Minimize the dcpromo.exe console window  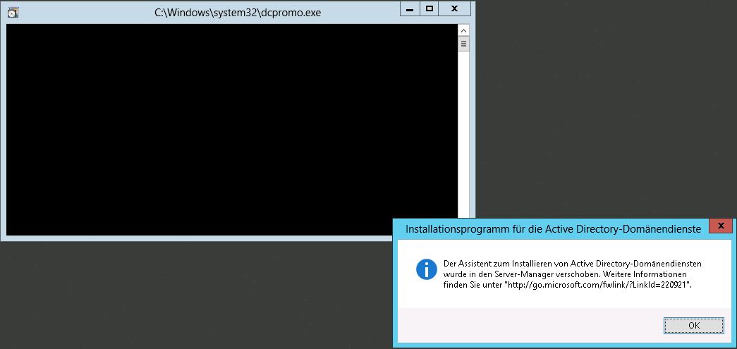[410, 9]
